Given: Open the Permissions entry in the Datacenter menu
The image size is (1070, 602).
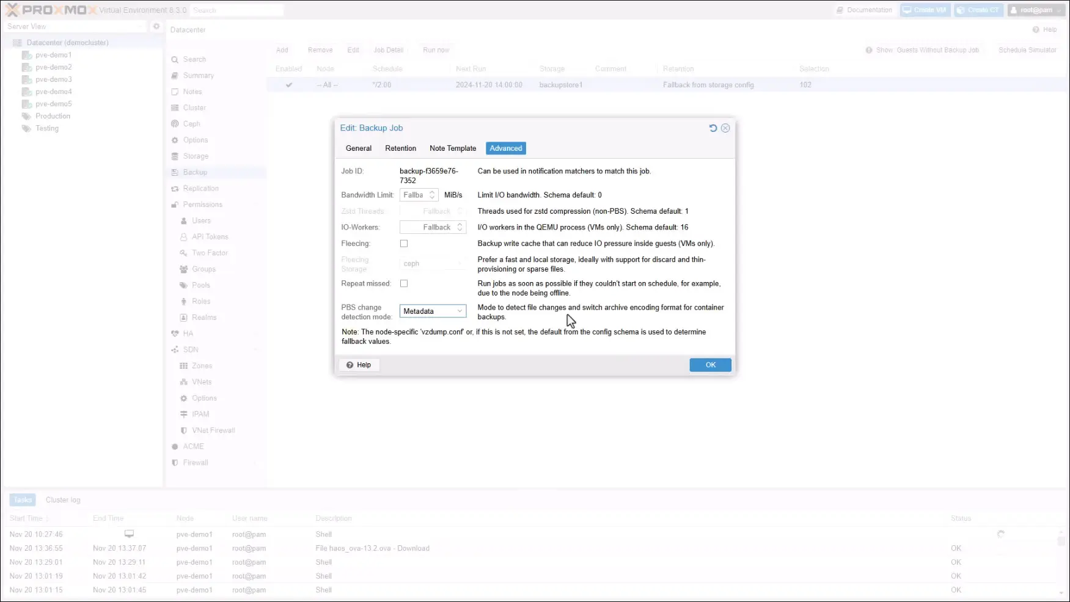Looking at the screenshot, I should pos(216,205).
